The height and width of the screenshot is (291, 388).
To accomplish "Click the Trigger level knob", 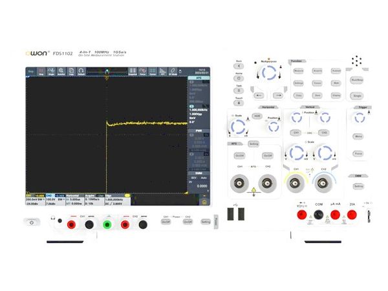I will pyautogui.click(x=360, y=118).
